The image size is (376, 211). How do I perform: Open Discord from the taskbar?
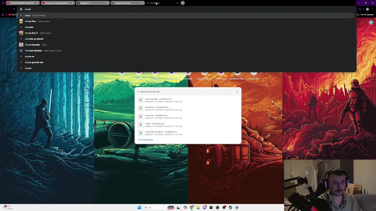click(204, 207)
